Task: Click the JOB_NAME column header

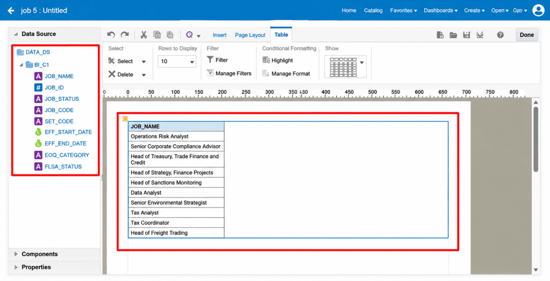Action: (x=176, y=127)
